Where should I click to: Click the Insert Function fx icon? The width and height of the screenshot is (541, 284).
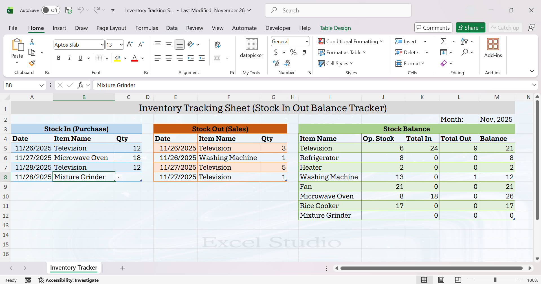(x=80, y=85)
